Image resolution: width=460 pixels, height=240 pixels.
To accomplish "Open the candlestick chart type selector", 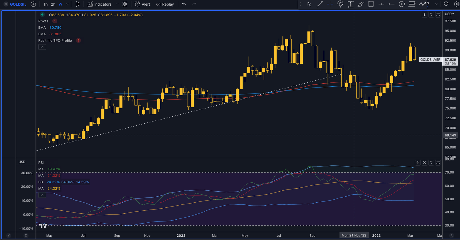I will coord(78,4).
